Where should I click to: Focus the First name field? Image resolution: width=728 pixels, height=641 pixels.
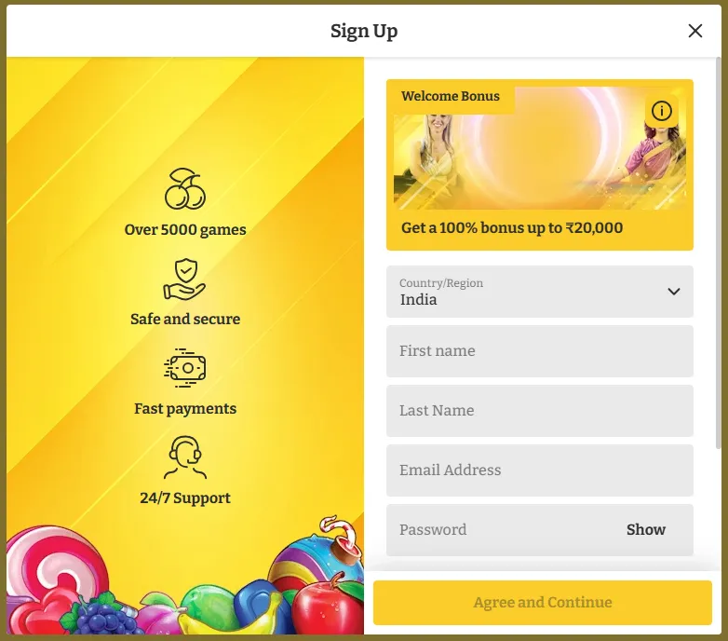click(540, 351)
